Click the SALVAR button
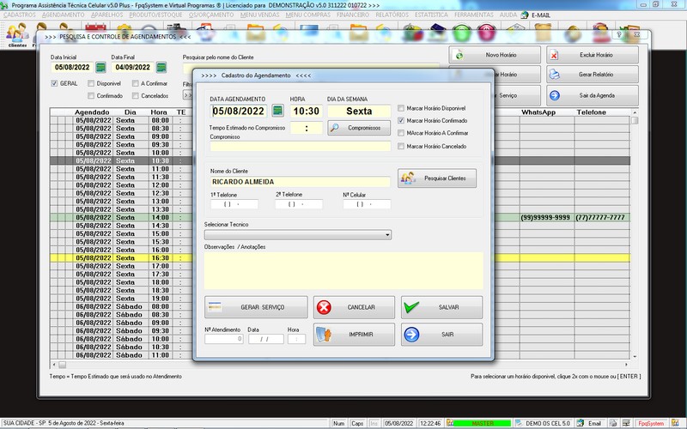Image resolution: width=687 pixels, height=429 pixels. (x=441, y=307)
